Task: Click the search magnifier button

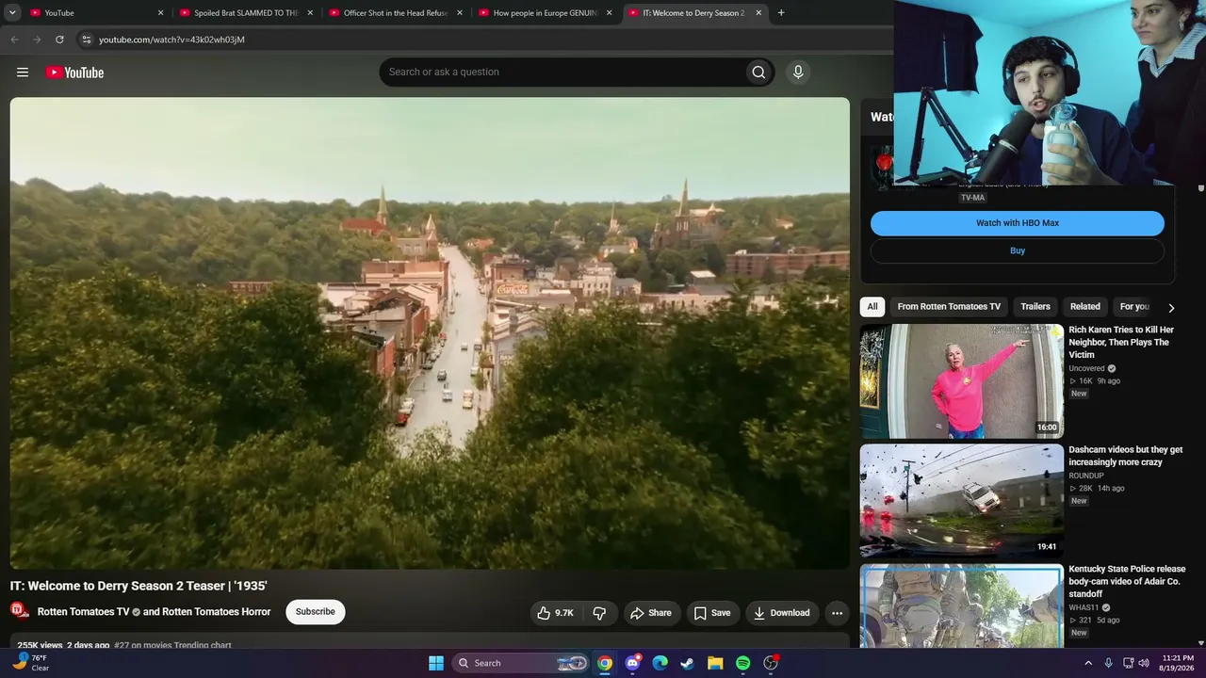Action: tap(758, 73)
